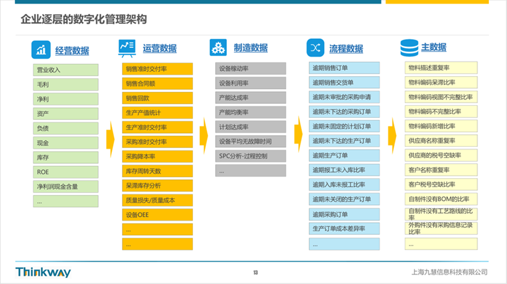507x284 pixels.
Task: Select the 设备稼动率 box
Action: pyautogui.click(x=251, y=68)
